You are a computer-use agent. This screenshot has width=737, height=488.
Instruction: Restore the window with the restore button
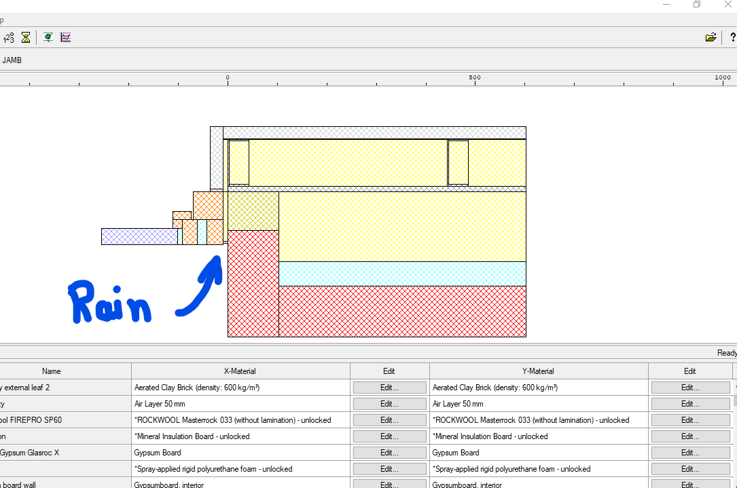(x=697, y=5)
